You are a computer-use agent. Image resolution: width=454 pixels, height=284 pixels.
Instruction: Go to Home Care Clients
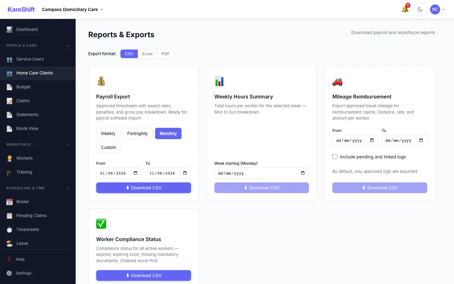click(x=38, y=73)
